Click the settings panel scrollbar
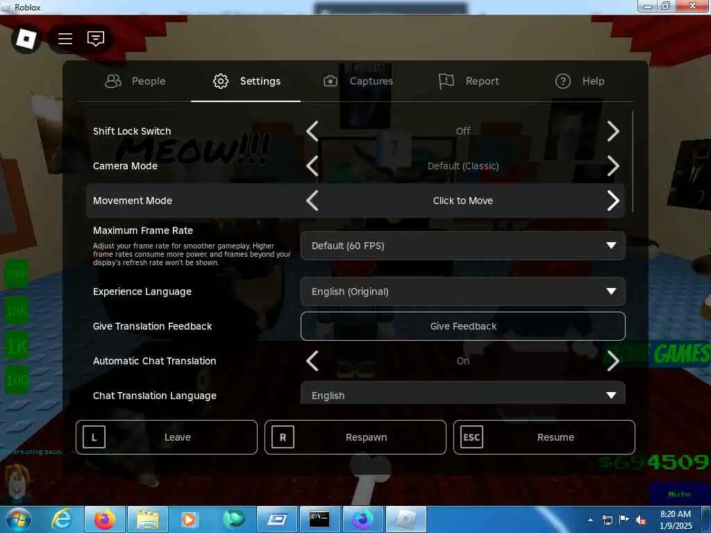 coord(633,161)
